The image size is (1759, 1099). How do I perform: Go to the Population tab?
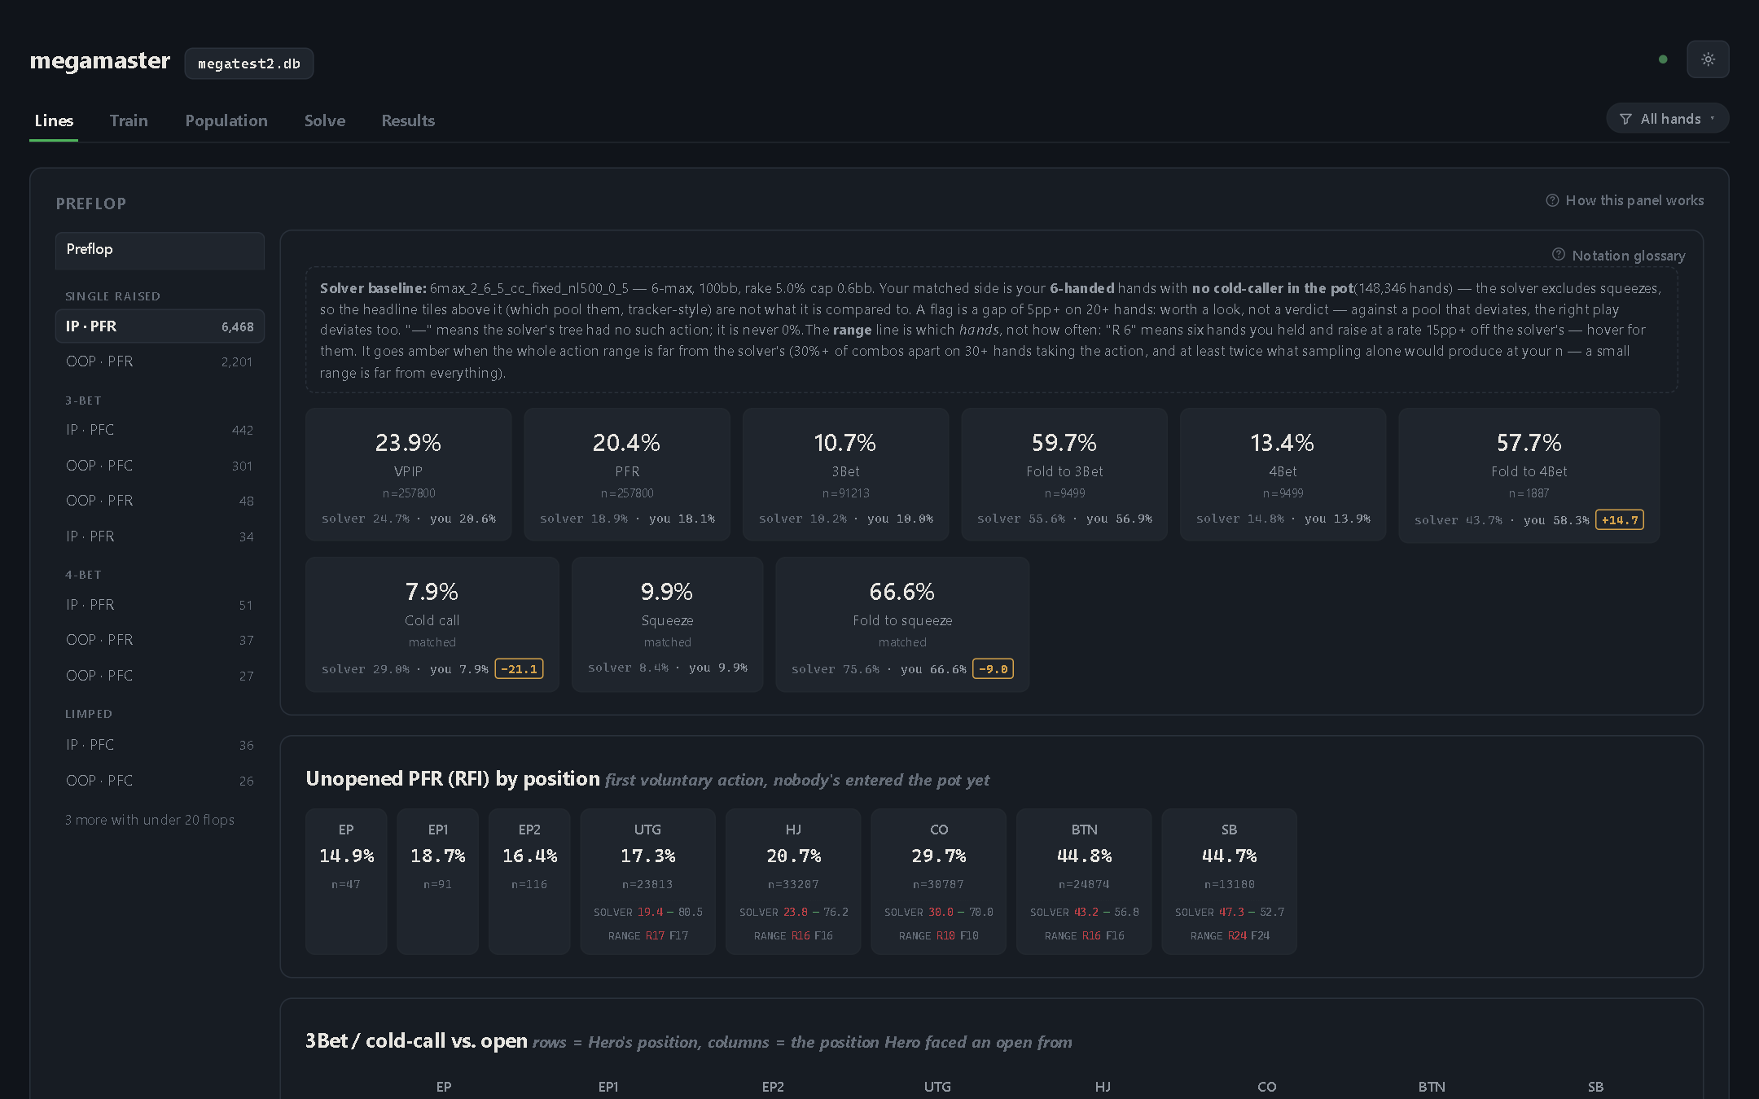[x=226, y=120]
